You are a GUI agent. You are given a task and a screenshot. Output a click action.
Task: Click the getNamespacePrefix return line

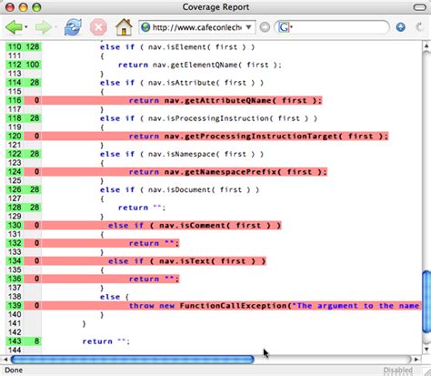[227, 172]
